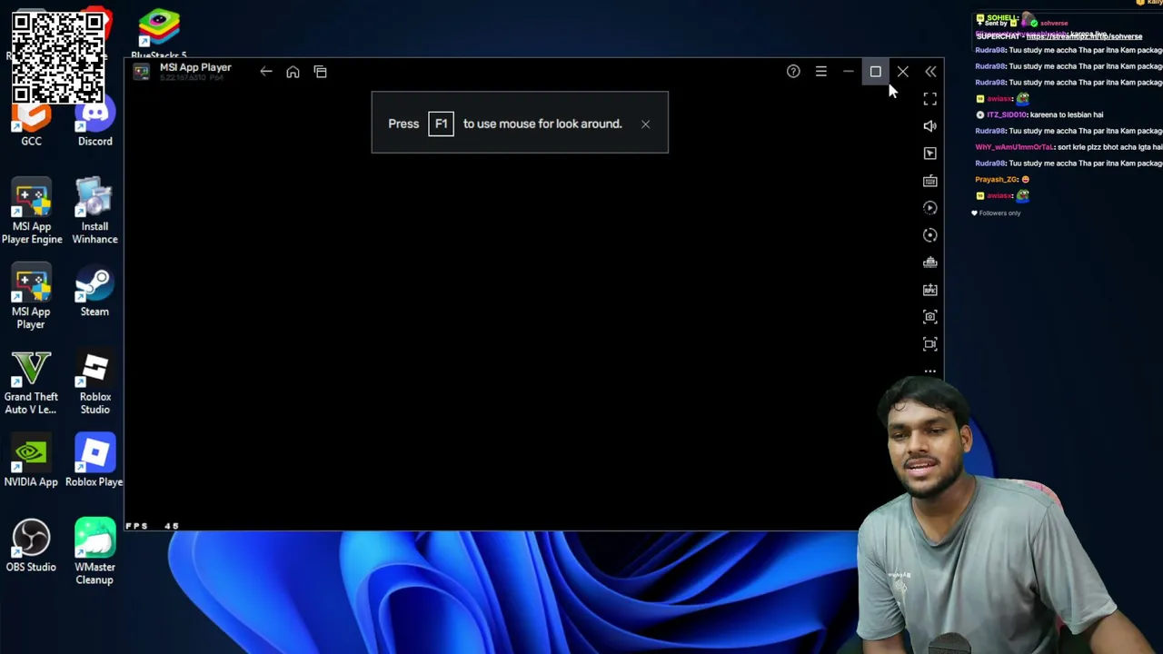Toggle the mouse cursor lock icon
The width and height of the screenshot is (1163, 654).
click(929, 154)
